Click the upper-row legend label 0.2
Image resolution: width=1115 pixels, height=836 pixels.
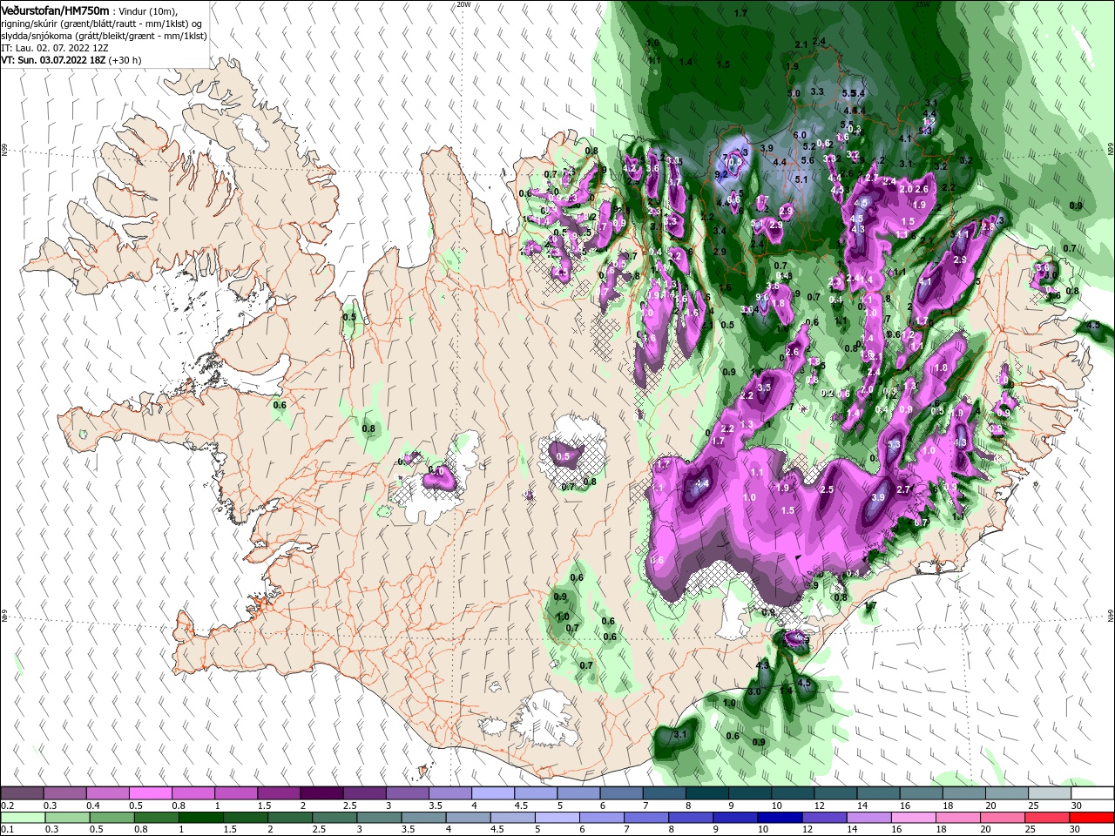tap(7, 806)
